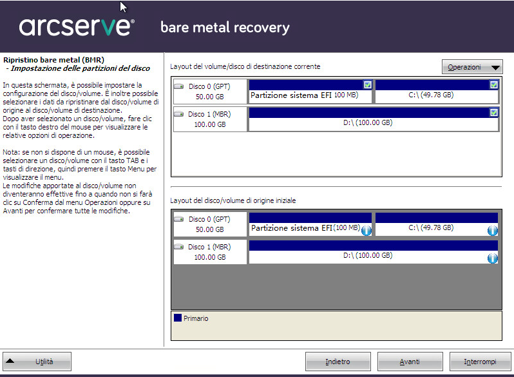514x377 pixels.
Task: Click the arcserve logo in the header
Action: point(76,27)
